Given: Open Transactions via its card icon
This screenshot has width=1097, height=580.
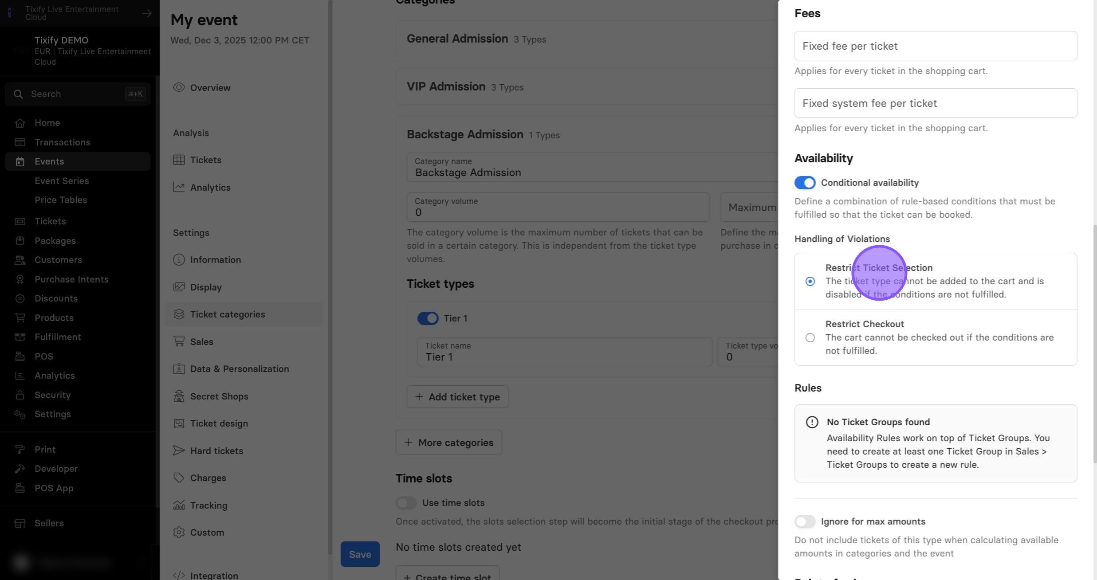Looking at the screenshot, I should click(20, 142).
